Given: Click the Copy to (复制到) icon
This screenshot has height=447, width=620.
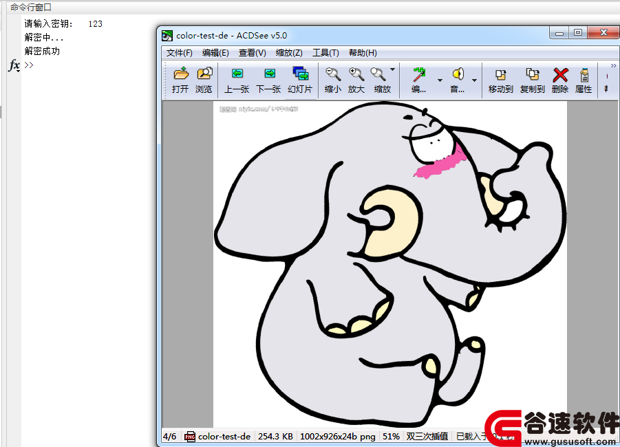Looking at the screenshot, I should [x=532, y=74].
